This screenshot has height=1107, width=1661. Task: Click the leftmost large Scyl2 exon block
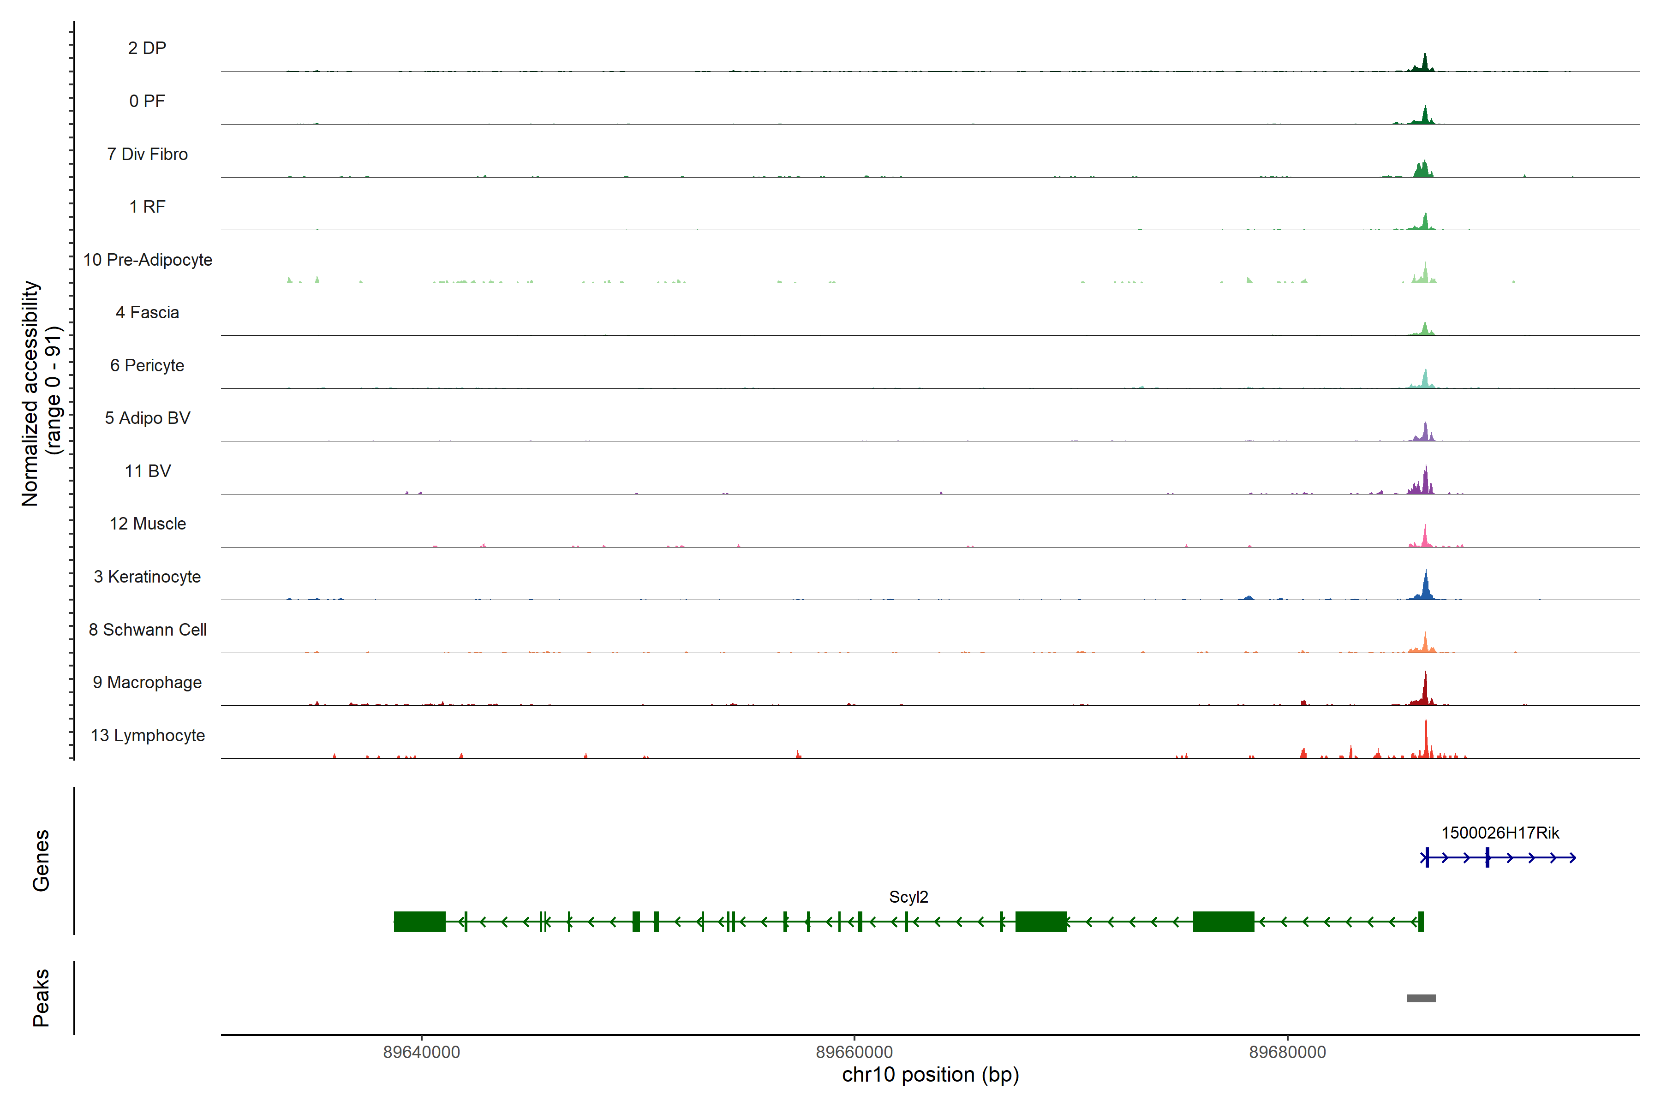point(419,921)
